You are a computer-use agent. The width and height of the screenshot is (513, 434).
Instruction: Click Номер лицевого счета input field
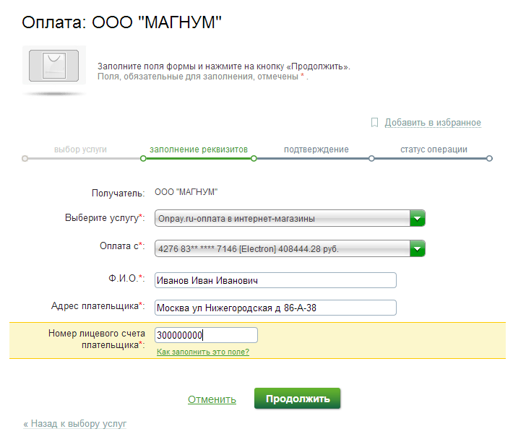(206, 335)
